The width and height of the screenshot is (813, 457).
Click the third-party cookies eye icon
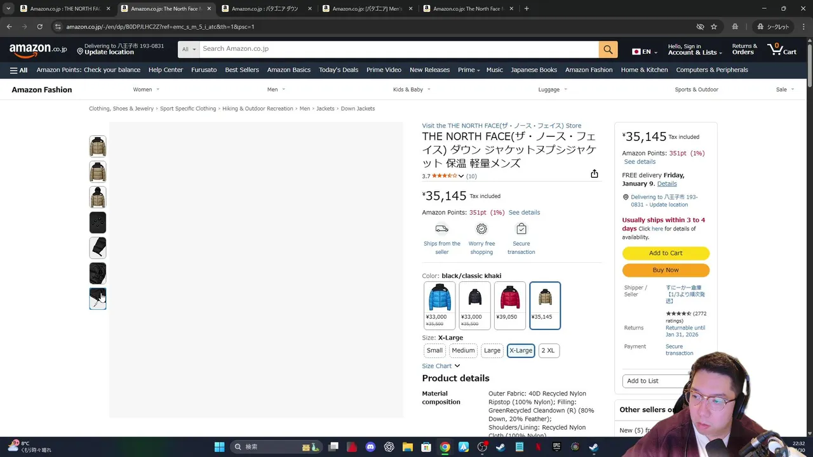pyautogui.click(x=700, y=27)
